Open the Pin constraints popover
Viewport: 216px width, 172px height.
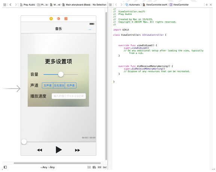(x=100, y=167)
